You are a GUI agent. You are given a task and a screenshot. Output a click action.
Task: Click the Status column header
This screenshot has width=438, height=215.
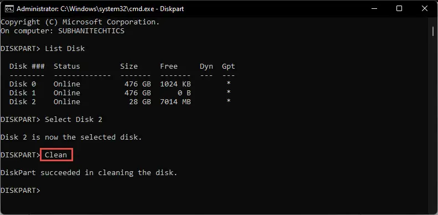point(67,66)
